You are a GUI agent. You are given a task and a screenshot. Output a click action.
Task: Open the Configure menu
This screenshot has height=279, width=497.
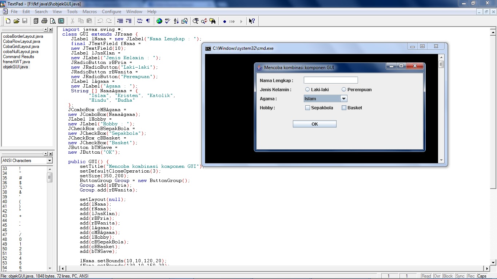111,12
